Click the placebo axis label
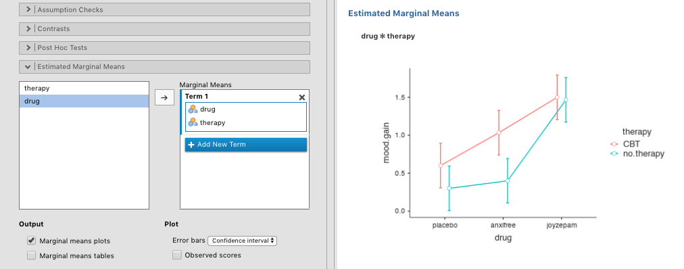 point(445,225)
